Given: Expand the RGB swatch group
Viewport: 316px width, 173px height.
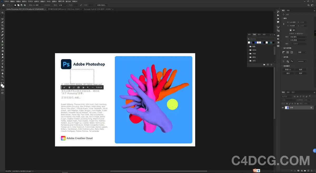Looking at the screenshot, I should tap(248, 46).
